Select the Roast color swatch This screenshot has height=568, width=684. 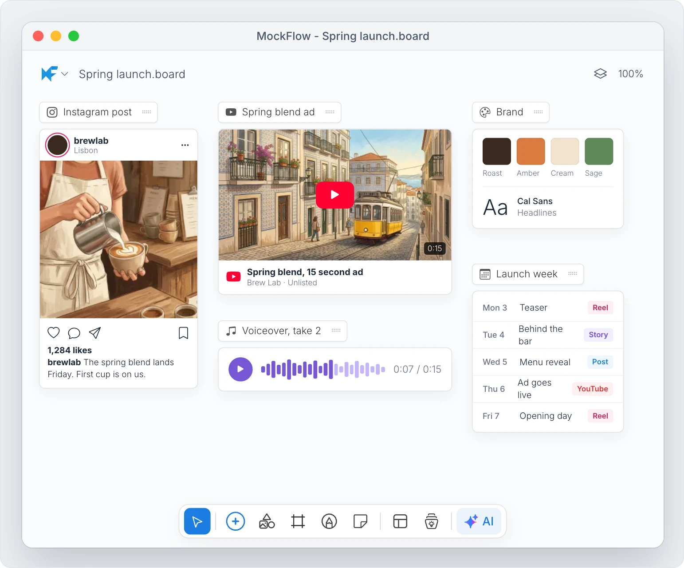point(497,151)
